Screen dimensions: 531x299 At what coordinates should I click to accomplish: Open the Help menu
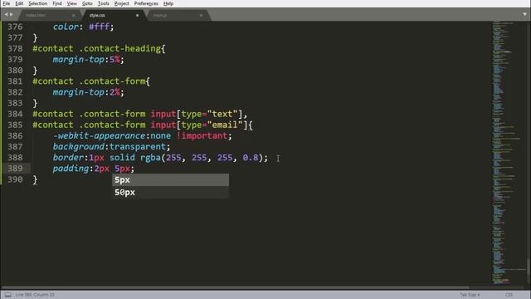pos(168,3)
